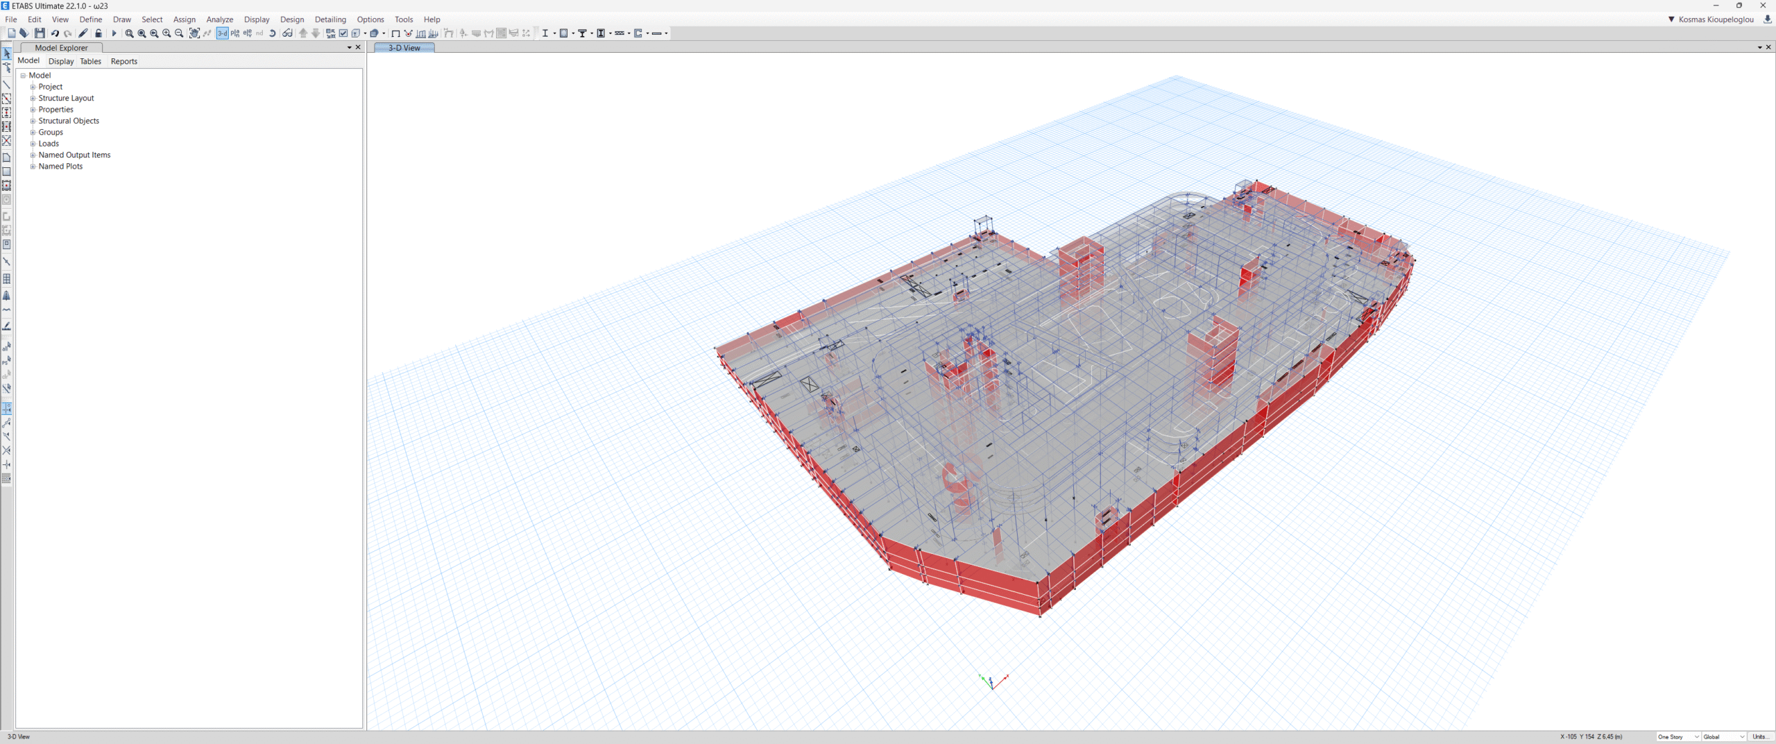Viewport: 1776px width, 744px height.
Task: Open the Model Explorer panel options arrow
Action: tap(349, 47)
